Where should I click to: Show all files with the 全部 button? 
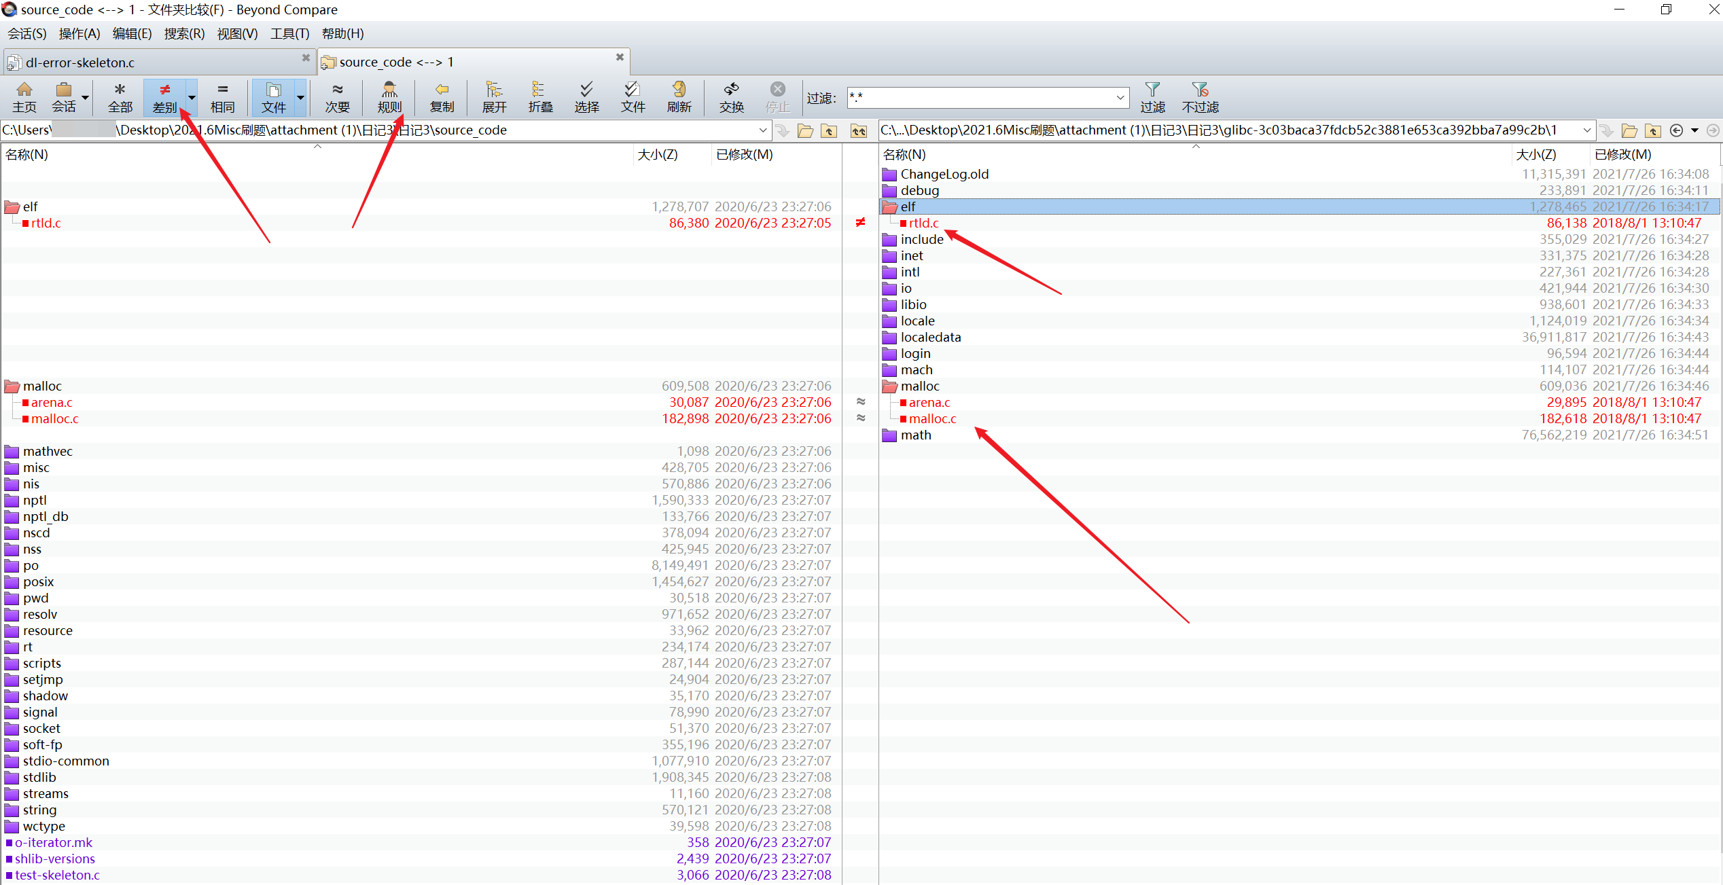point(120,97)
